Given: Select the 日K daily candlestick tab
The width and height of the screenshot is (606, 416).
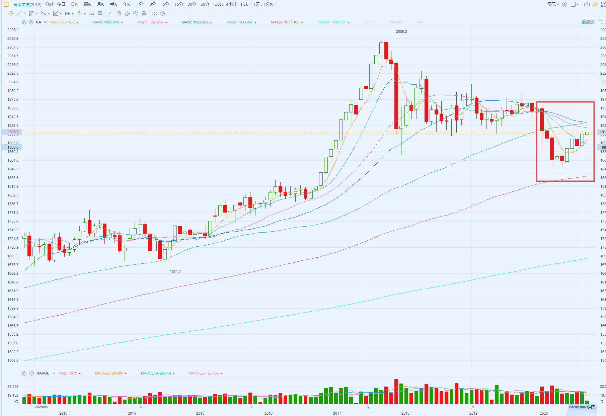Looking at the screenshot, I should coord(74,4).
